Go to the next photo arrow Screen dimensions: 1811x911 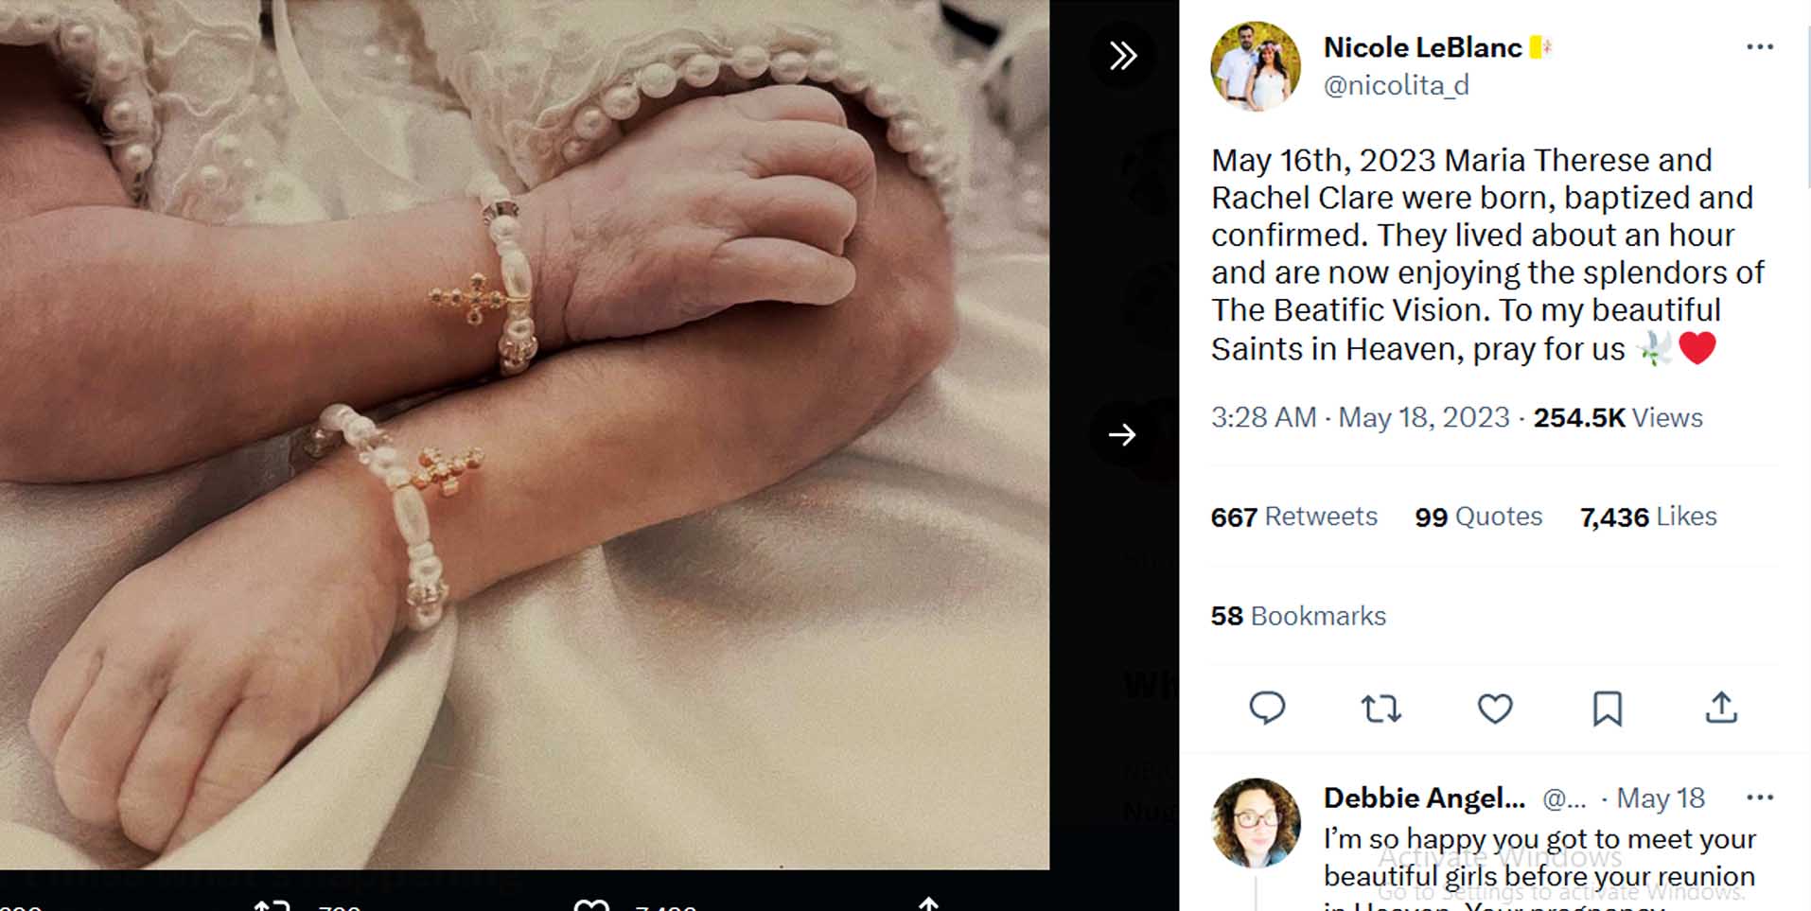point(1122,434)
